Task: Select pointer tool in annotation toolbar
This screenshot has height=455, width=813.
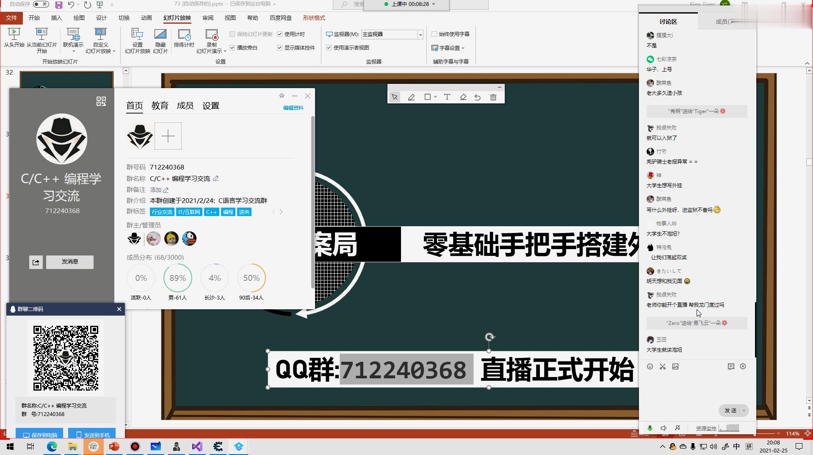Action: [395, 97]
